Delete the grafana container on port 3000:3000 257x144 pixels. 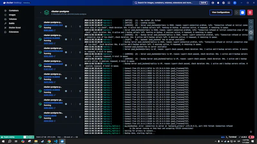click(80, 104)
